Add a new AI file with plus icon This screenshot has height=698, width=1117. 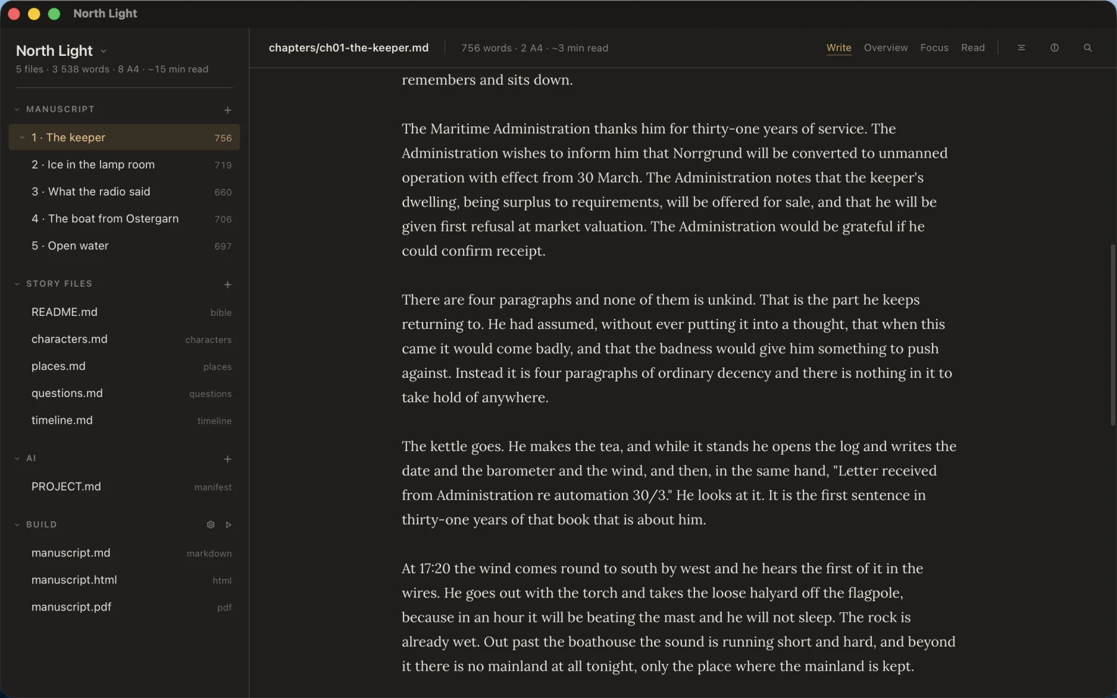click(x=228, y=459)
